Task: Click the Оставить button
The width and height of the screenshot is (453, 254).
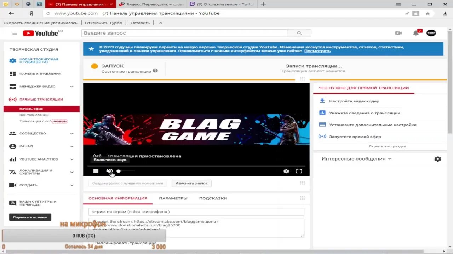Action: [140, 23]
